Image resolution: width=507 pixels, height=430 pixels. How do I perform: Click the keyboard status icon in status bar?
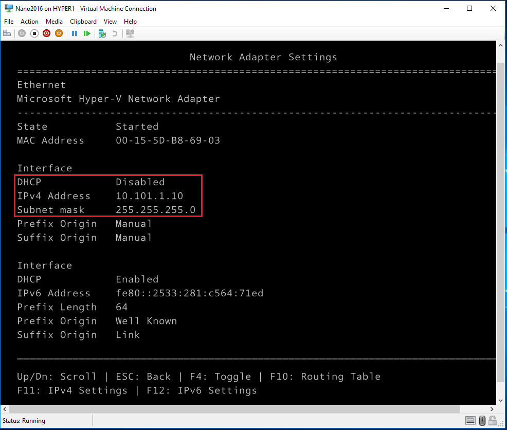[471, 421]
